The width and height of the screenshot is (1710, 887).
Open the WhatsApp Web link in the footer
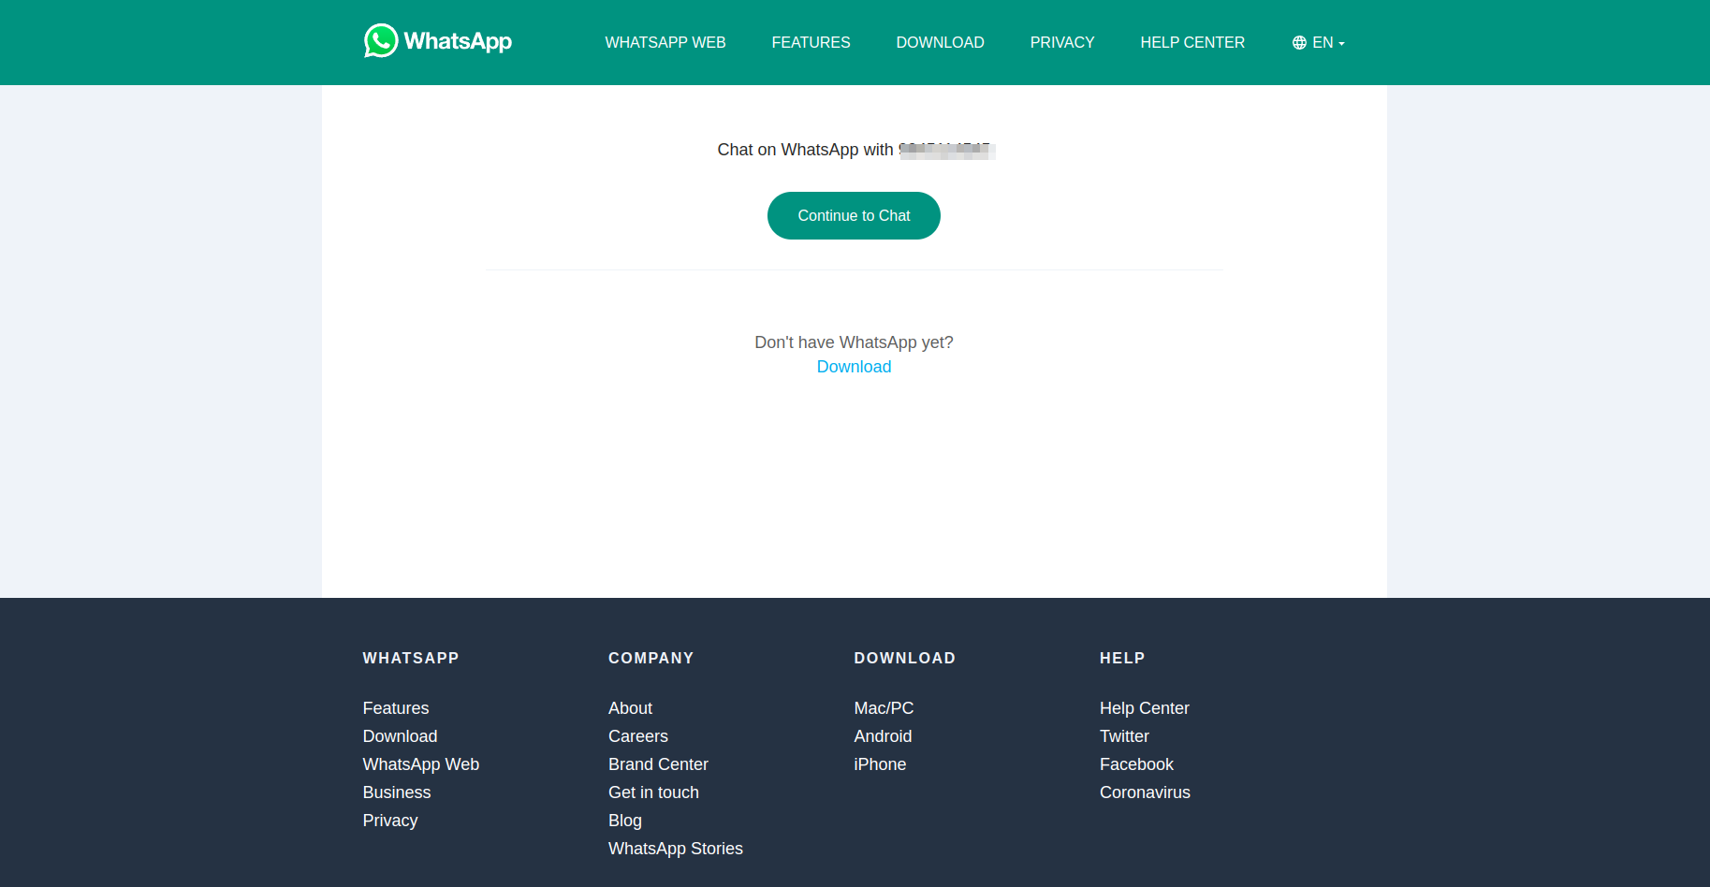[x=421, y=764]
